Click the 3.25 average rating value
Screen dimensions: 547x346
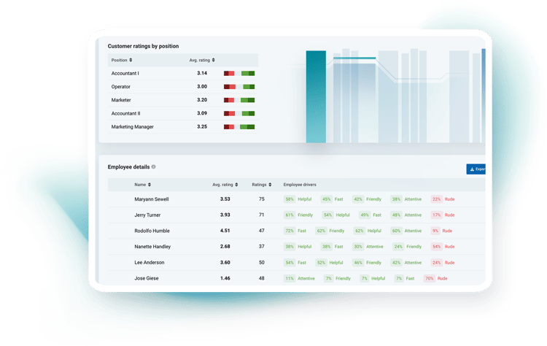coord(202,127)
